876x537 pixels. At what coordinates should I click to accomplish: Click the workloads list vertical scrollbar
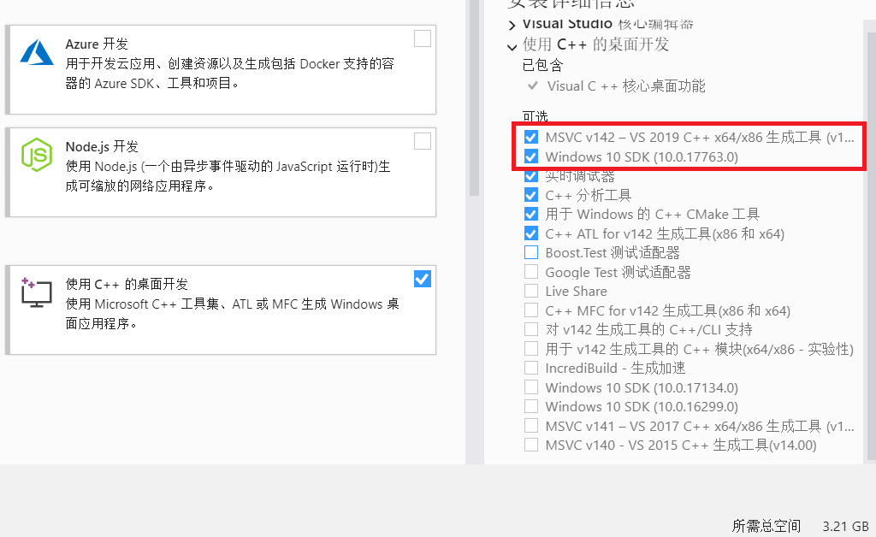point(474,97)
